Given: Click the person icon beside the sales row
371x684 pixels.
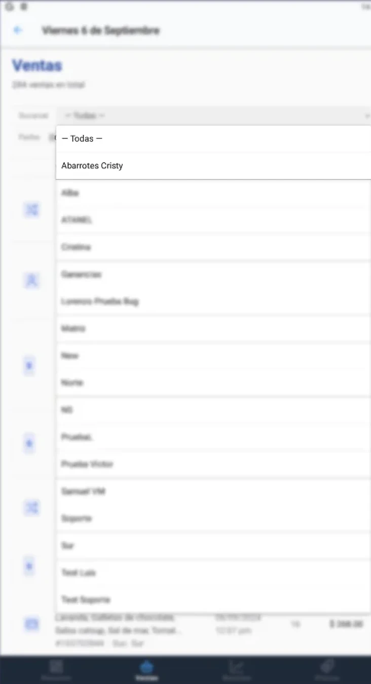Looking at the screenshot, I should pos(31,280).
